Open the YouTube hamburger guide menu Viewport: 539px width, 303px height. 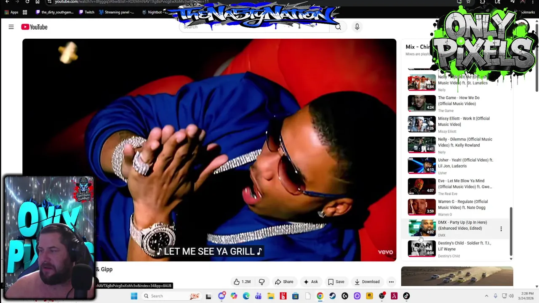(x=11, y=27)
